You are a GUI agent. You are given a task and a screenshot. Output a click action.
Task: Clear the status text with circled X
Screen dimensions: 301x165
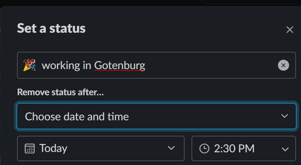(x=283, y=65)
